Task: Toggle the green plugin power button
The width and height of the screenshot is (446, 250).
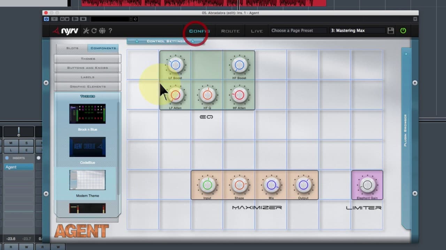Action: tap(403, 31)
